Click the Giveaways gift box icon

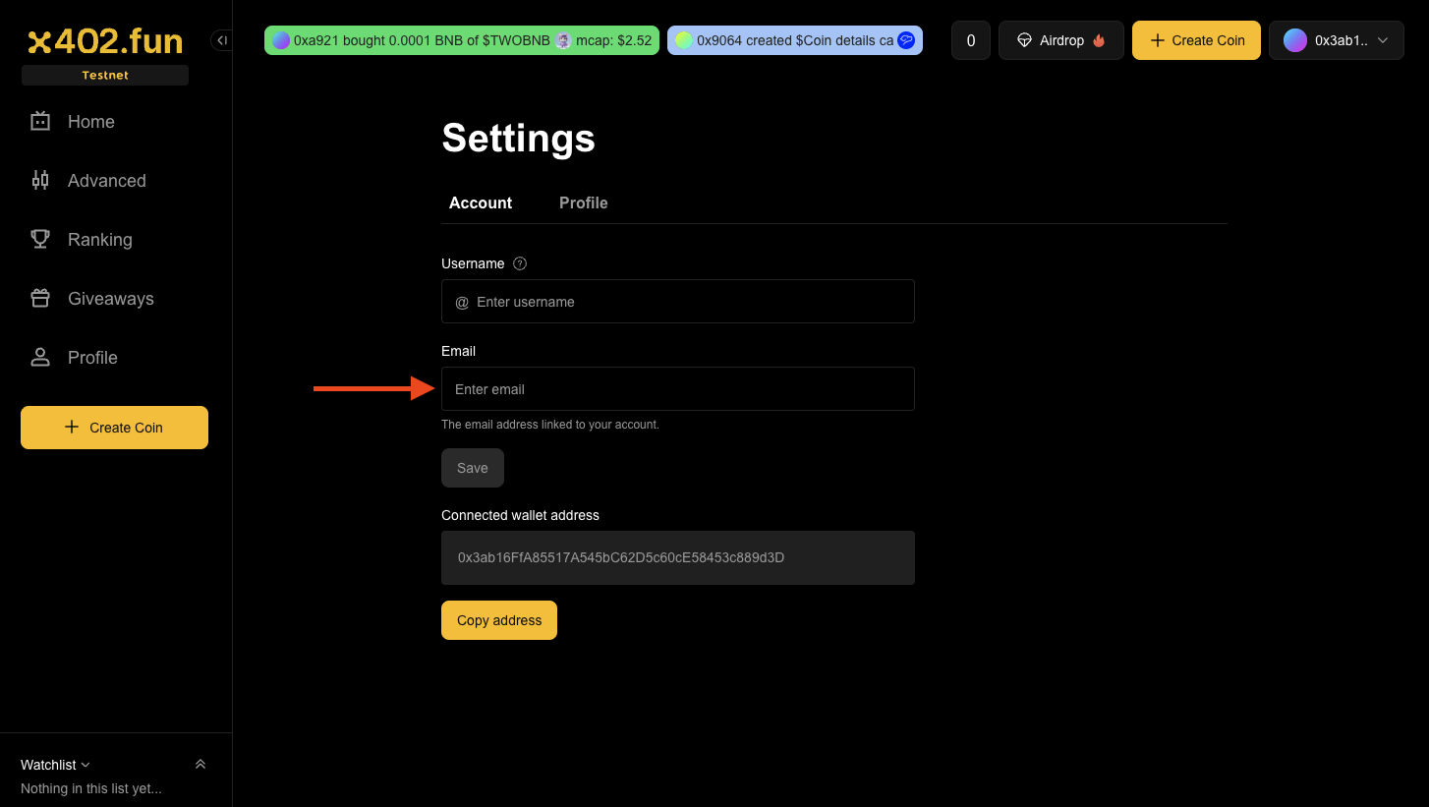tap(40, 299)
